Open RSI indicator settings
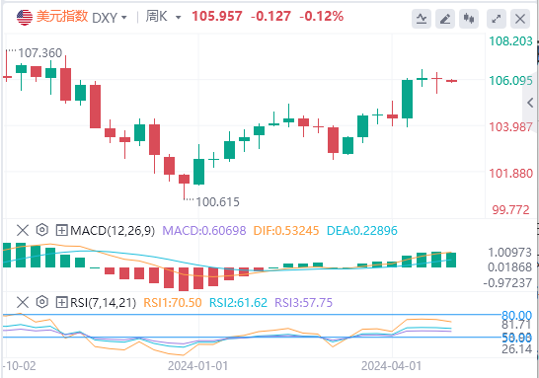This screenshot has width=539, height=378. pyautogui.click(x=41, y=302)
